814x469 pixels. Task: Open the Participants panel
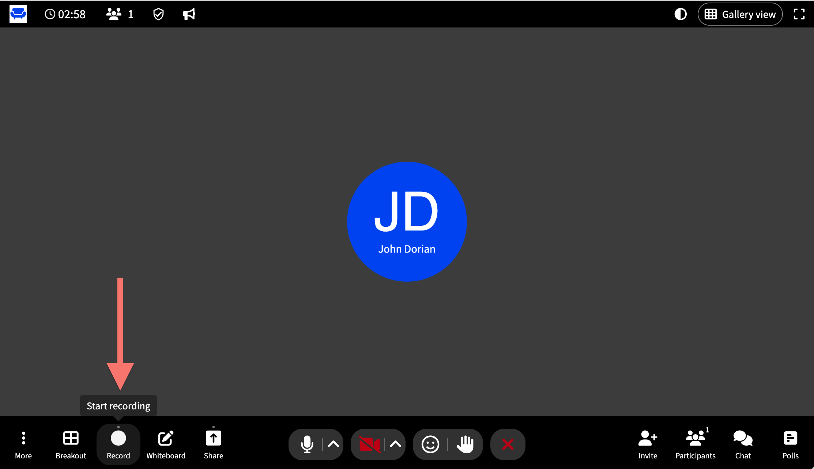(x=695, y=444)
